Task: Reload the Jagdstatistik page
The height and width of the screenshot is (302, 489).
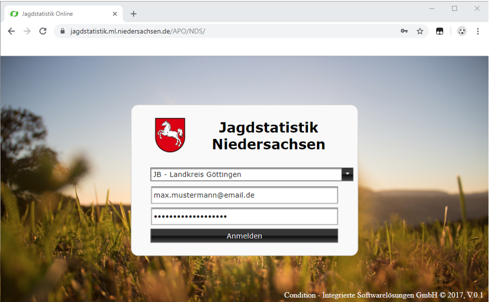Action: point(43,31)
